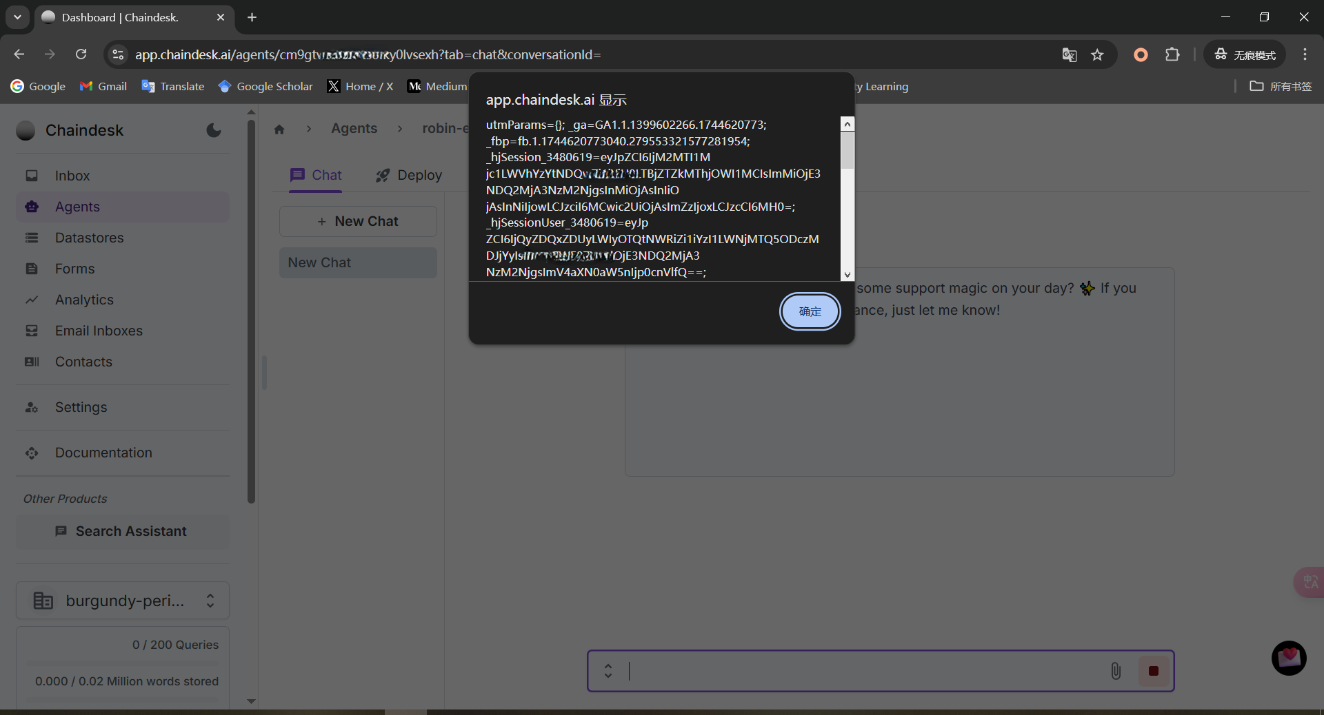Screen dimensions: 1324x715
Task: Switch to Deploy tab
Action: pyautogui.click(x=409, y=175)
